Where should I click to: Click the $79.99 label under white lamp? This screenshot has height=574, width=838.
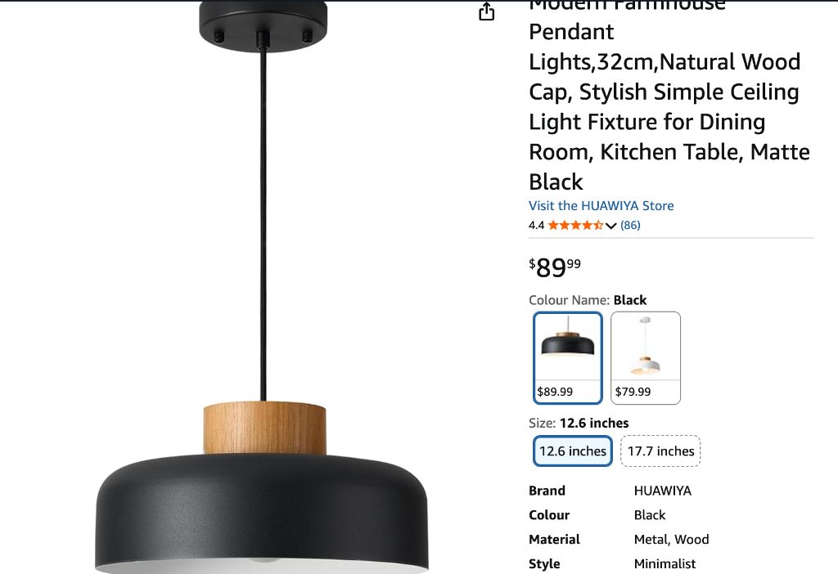633,392
